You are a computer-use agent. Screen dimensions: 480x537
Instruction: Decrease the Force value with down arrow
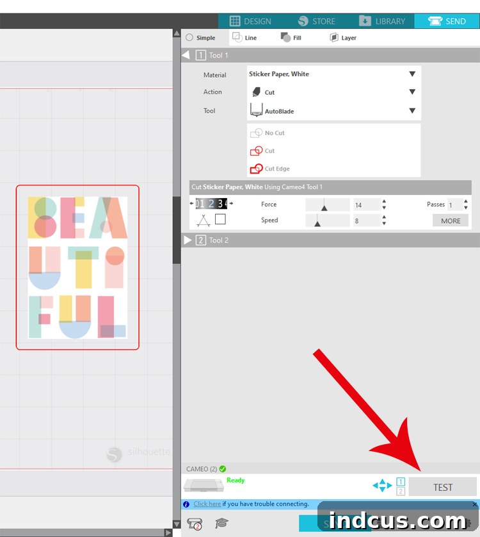coord(384,208)
